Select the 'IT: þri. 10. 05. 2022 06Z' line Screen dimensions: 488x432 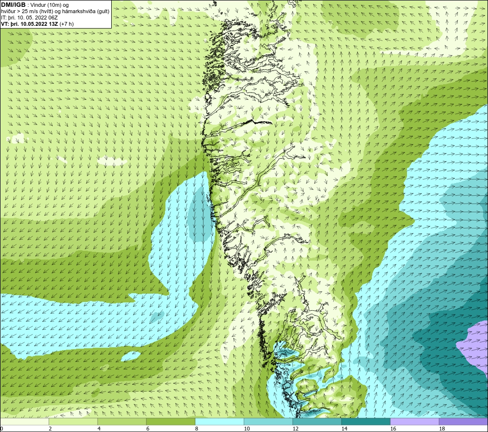[29, 18]
